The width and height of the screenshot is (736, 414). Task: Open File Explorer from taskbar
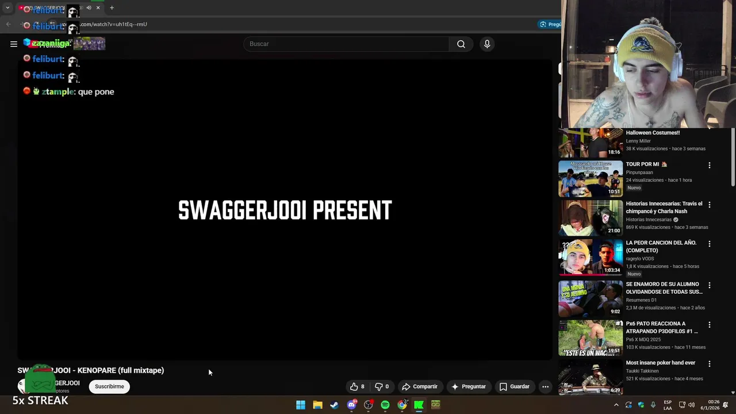(x=317, y=405)
